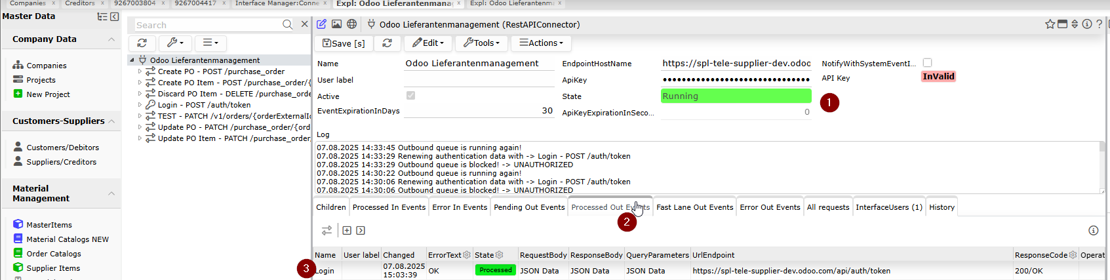Switch to InterfaceUsers (1) tab

pyautogui.click(x=889, y=207)
